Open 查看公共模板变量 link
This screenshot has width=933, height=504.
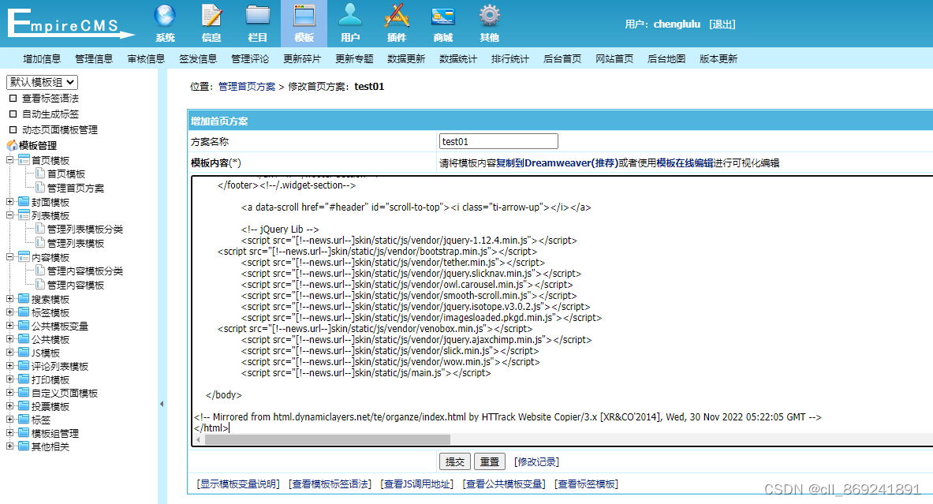coord(504,484)
